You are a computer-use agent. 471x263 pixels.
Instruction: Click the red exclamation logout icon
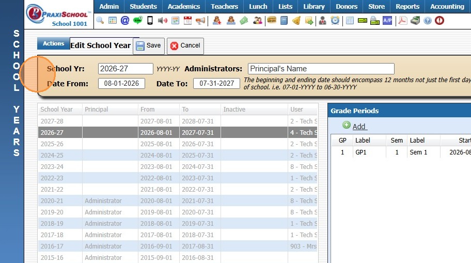click(439, 21)
